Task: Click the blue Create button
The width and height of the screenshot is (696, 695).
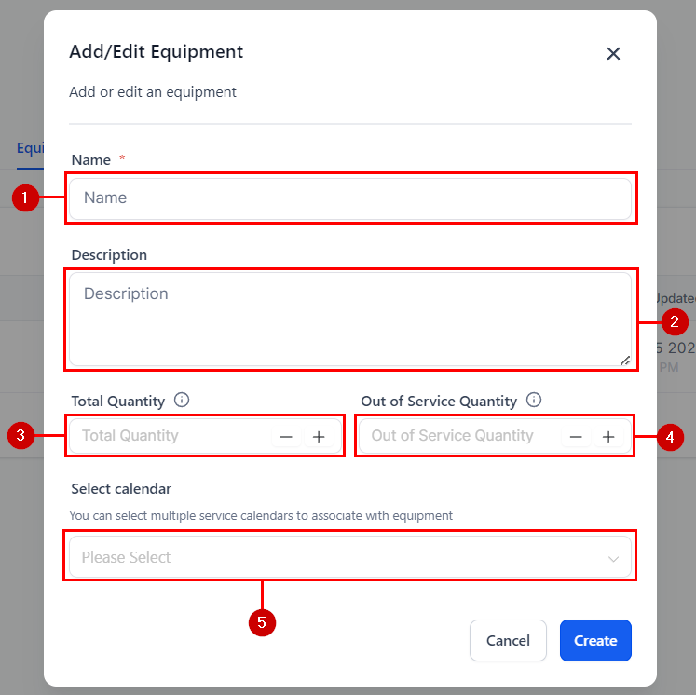Action: [595, 640]
